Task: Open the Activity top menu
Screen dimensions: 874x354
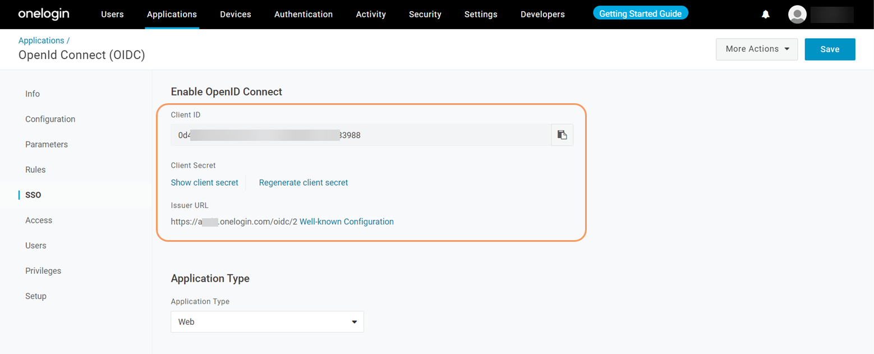Action: point(371,15)
